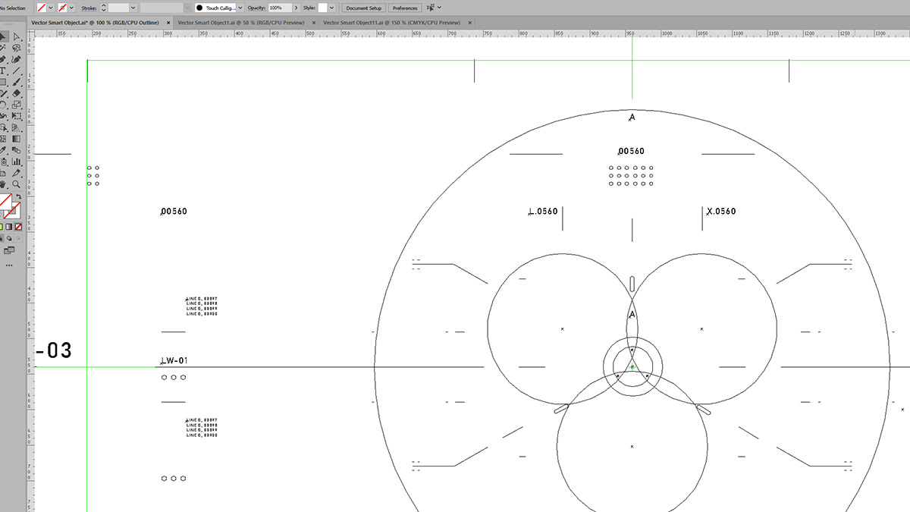The image size is (910, 512).
Task: Select the Magic Wand tool
Action: 4,47
